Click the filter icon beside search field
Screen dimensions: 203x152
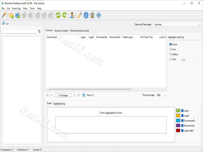coord(39,31)
